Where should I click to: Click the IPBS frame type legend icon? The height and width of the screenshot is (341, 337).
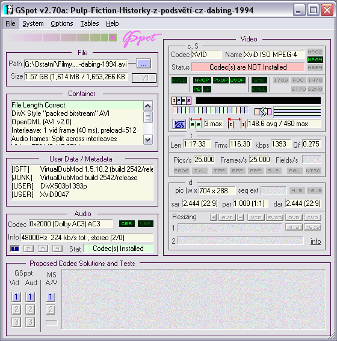click(x=181, y=101)
